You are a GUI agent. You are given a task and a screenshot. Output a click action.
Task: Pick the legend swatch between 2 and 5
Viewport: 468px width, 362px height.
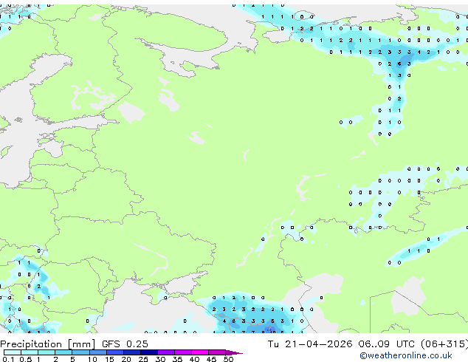point(63,352)
